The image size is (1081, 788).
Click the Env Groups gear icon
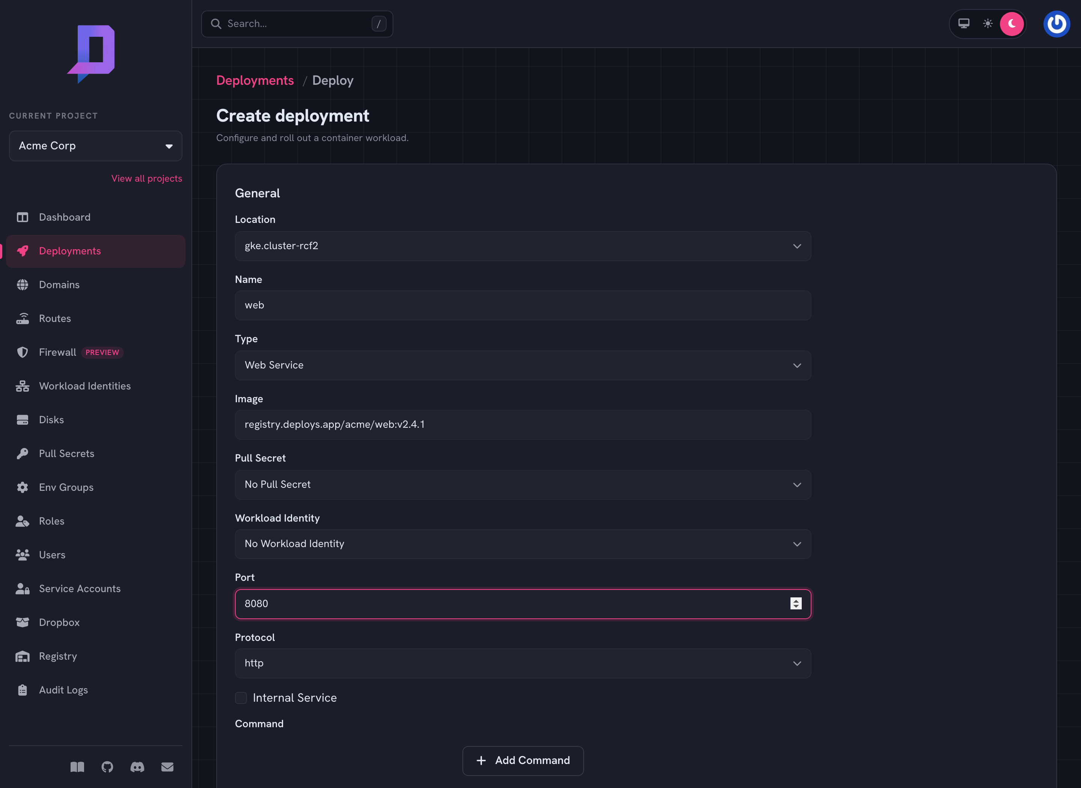23,487
